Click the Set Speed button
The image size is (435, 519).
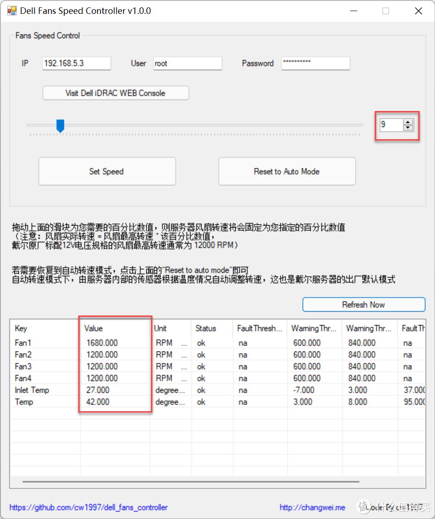click(107, 171)
